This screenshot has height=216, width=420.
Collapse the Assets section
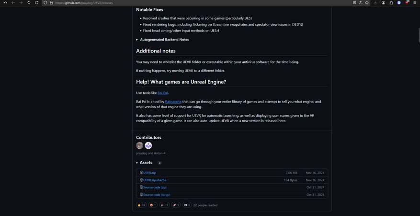click(x=137, y=163)
